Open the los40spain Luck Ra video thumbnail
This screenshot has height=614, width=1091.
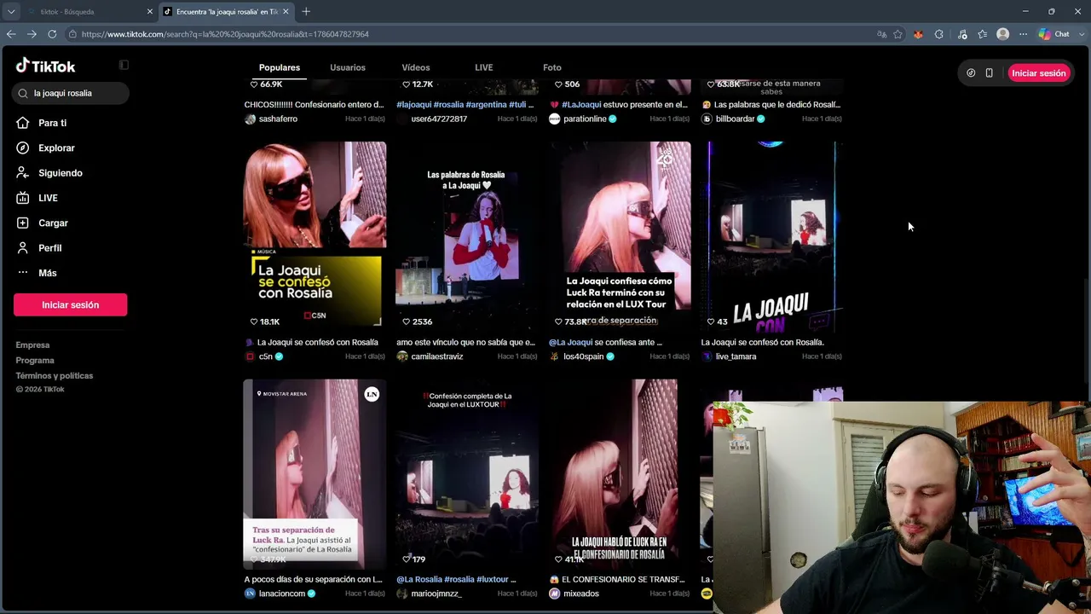coord(620,236)
